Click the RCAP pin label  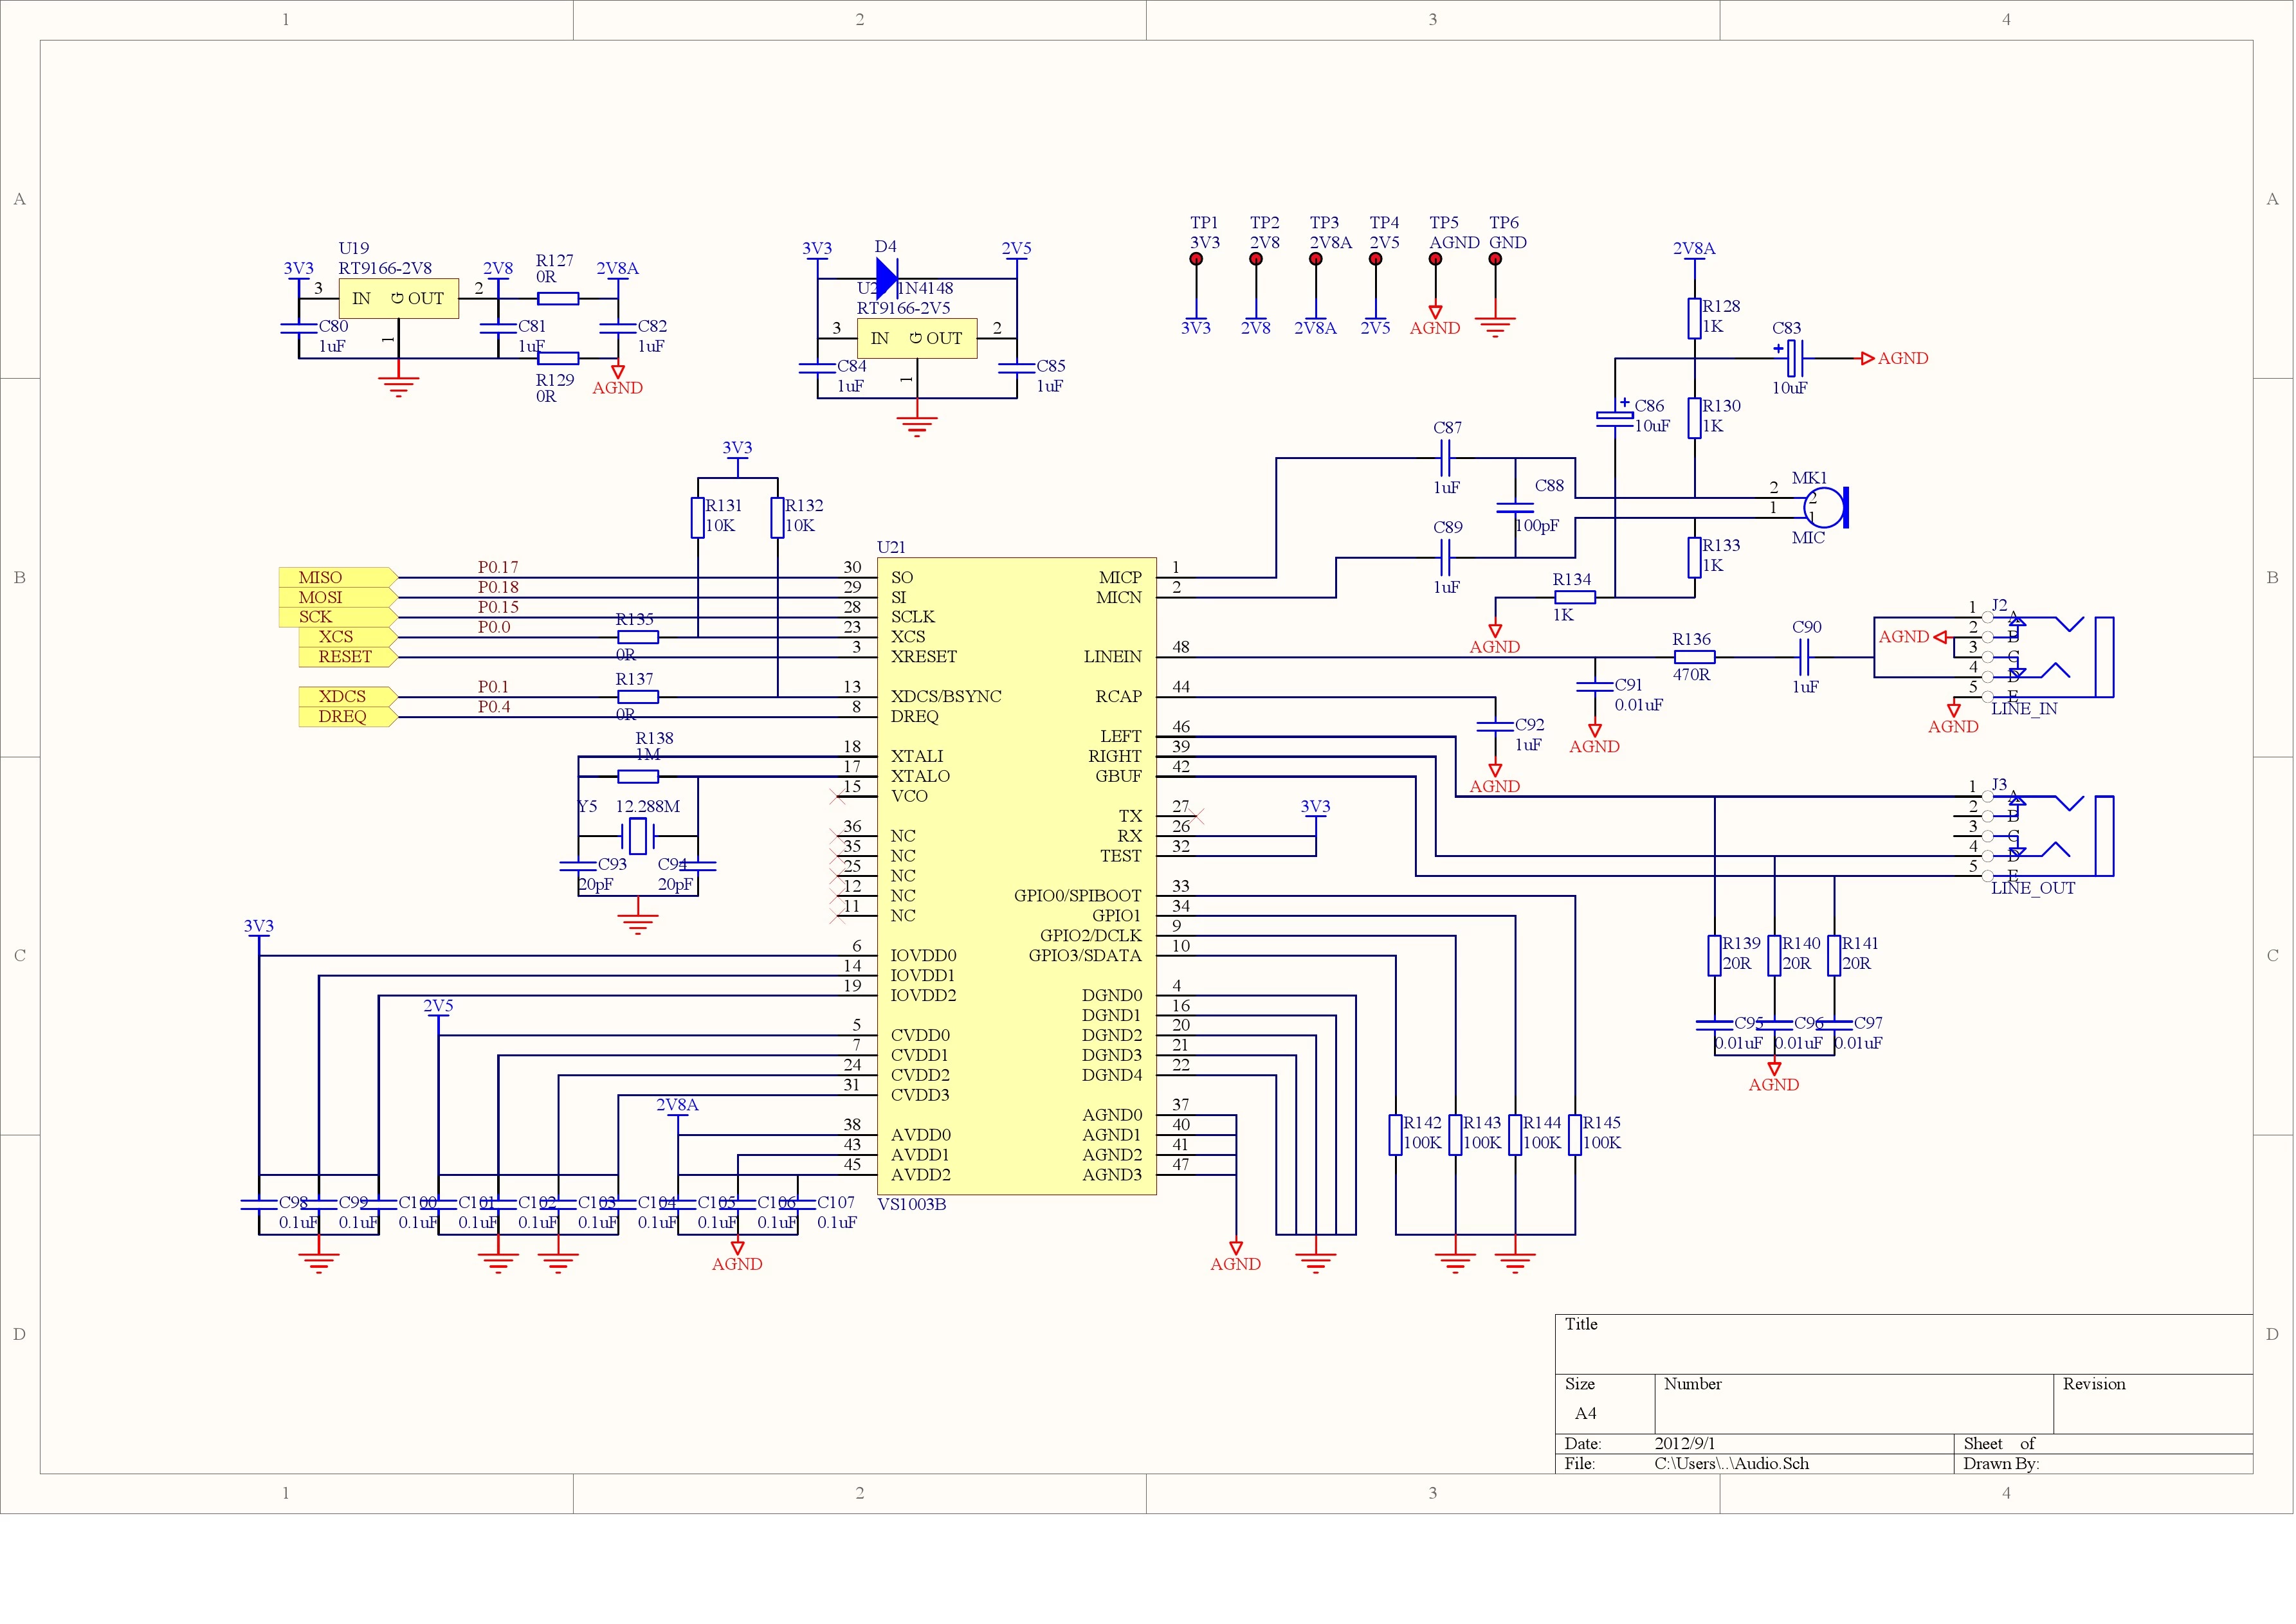click(x=1118, y=696)
